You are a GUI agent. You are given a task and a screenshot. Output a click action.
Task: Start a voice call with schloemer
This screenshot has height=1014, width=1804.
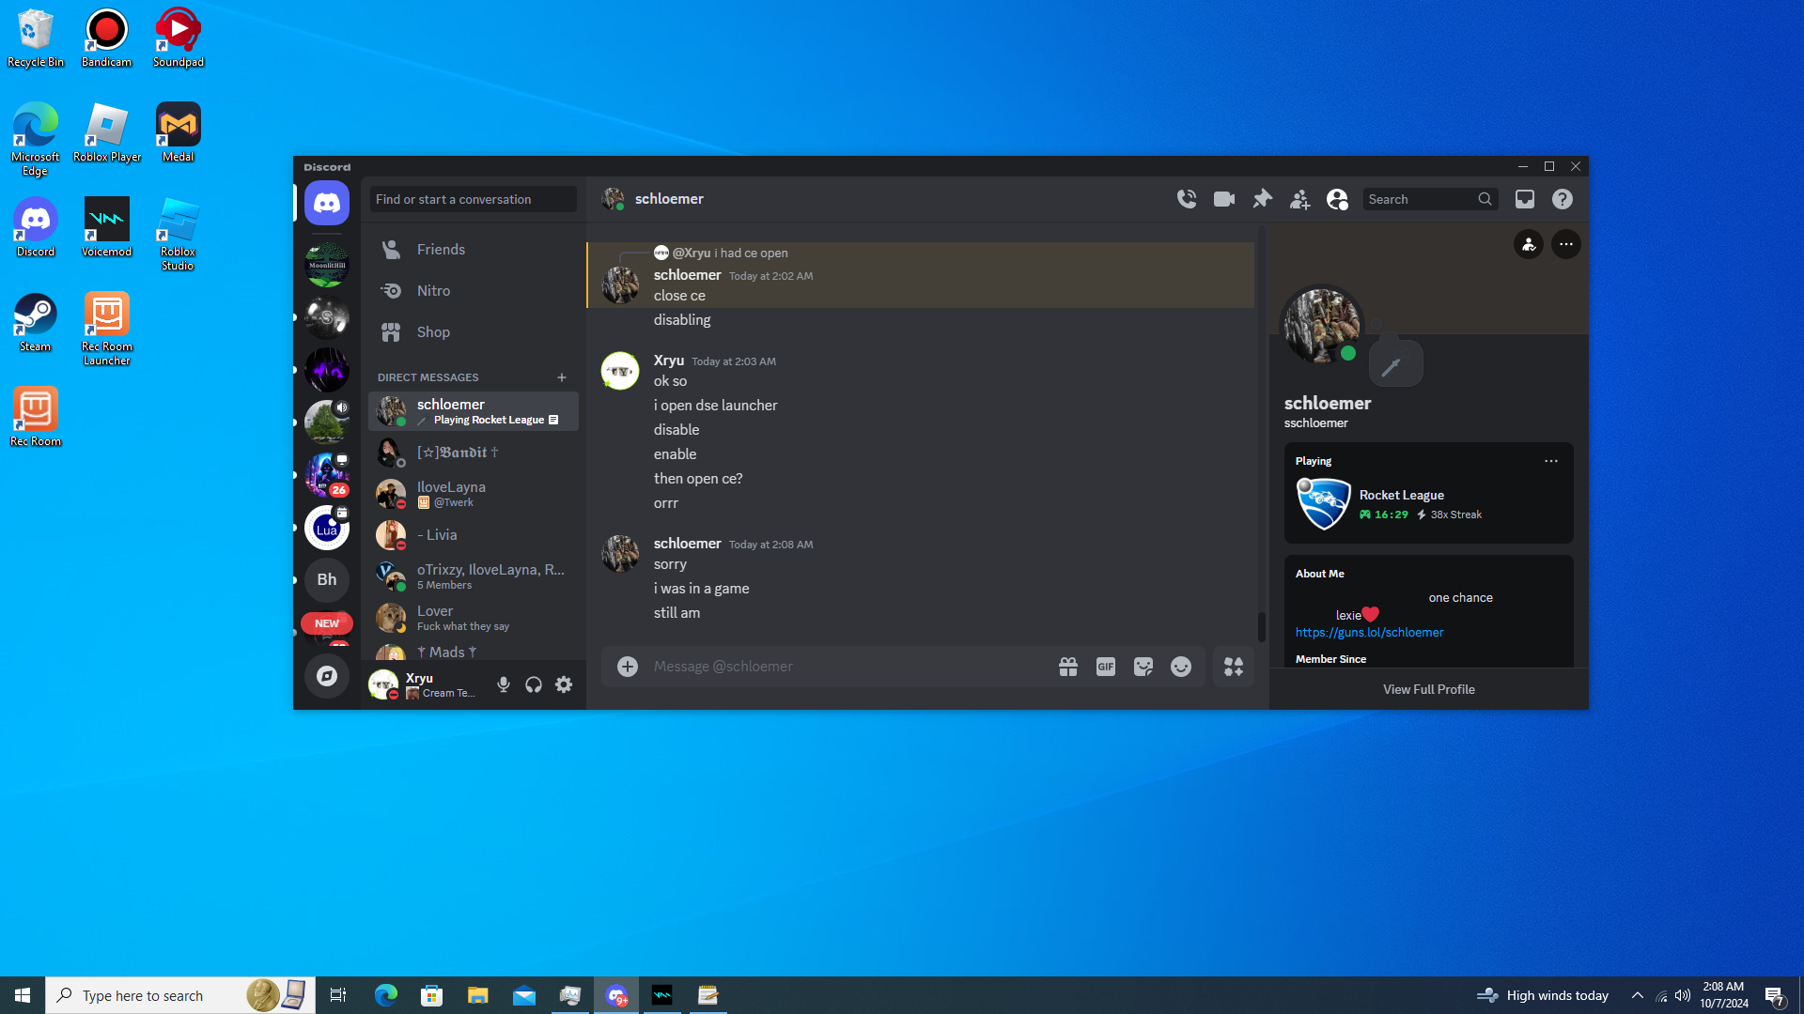1187,199
